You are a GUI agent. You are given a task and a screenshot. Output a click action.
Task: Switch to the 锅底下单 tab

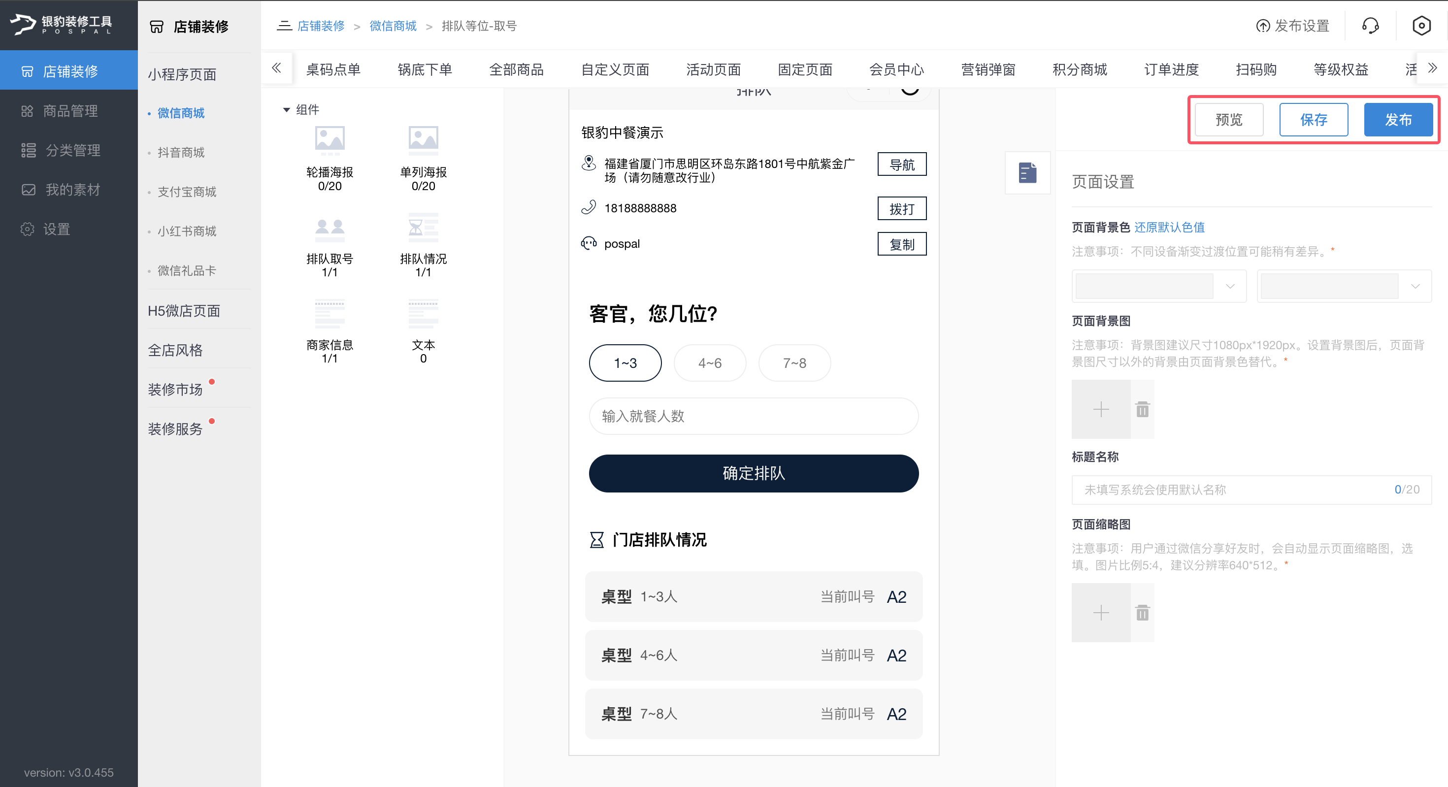(x=425, y=69)
